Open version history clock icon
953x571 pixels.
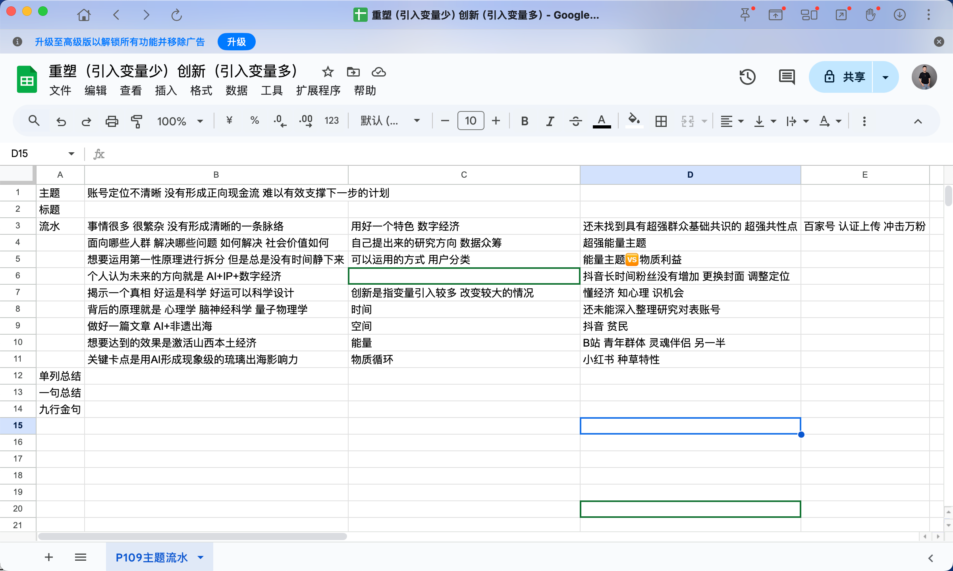coord(747,77)
